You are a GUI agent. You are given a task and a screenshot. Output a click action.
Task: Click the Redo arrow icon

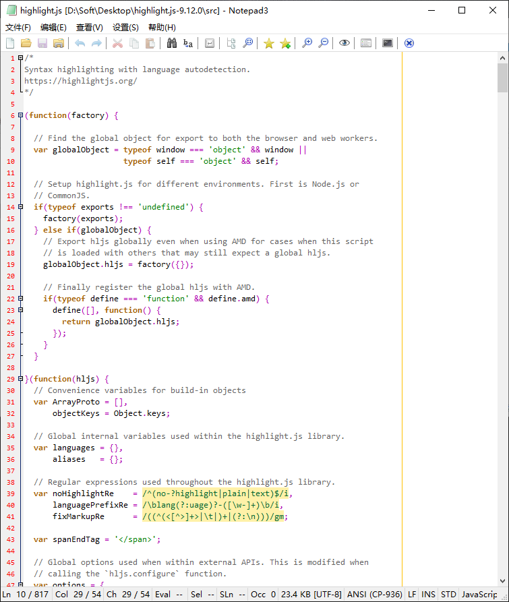click(x=96, y=43)
